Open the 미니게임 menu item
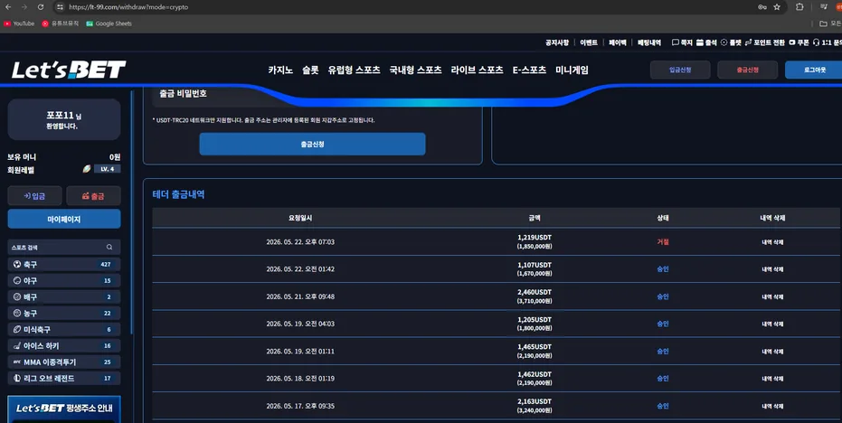 (572, 70)
